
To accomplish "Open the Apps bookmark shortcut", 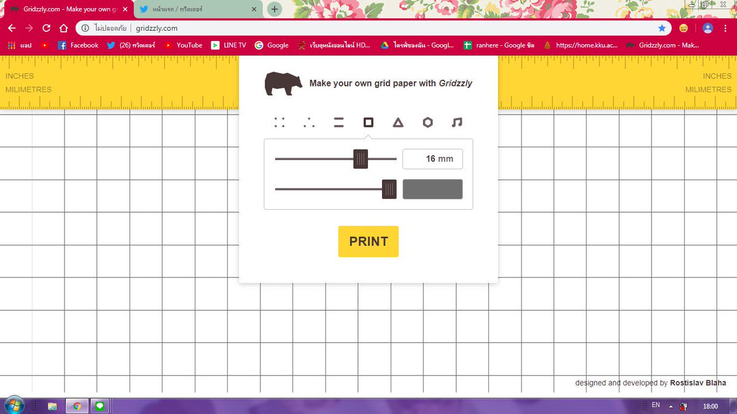I will tap(20, 45).
